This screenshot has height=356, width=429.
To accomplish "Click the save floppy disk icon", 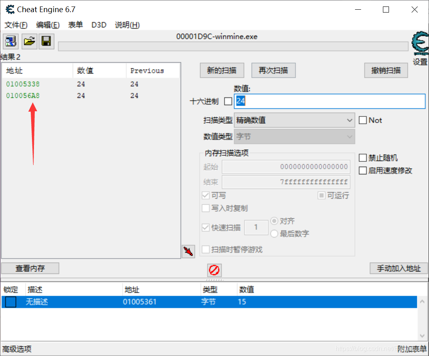I will click(x=46, y=41).
